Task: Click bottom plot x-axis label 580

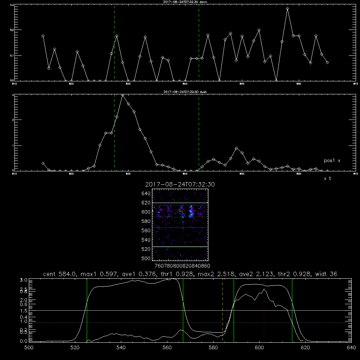Action: (213, 348)
